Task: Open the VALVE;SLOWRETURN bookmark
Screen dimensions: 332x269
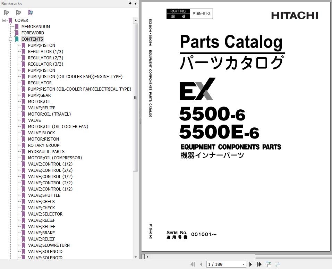Action: click(x=49, y=245)
